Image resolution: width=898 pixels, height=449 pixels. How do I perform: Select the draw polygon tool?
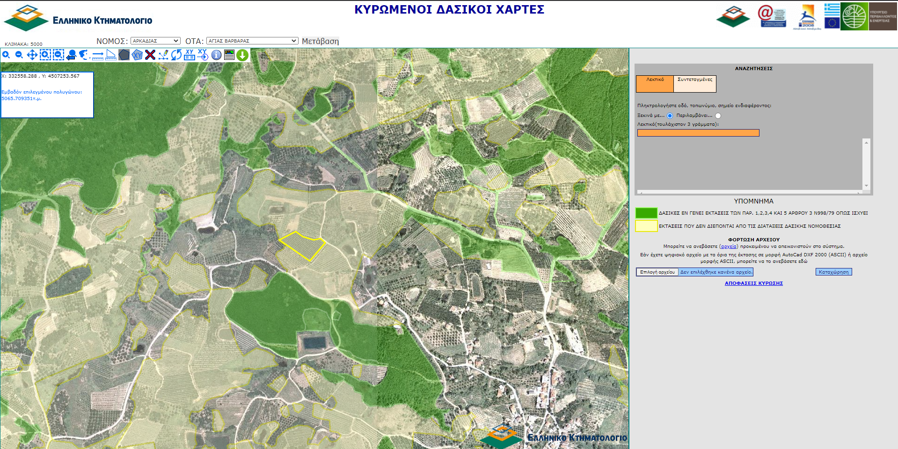124,55
